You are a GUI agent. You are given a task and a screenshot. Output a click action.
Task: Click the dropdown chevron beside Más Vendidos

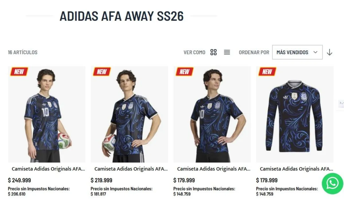point(315,52)
